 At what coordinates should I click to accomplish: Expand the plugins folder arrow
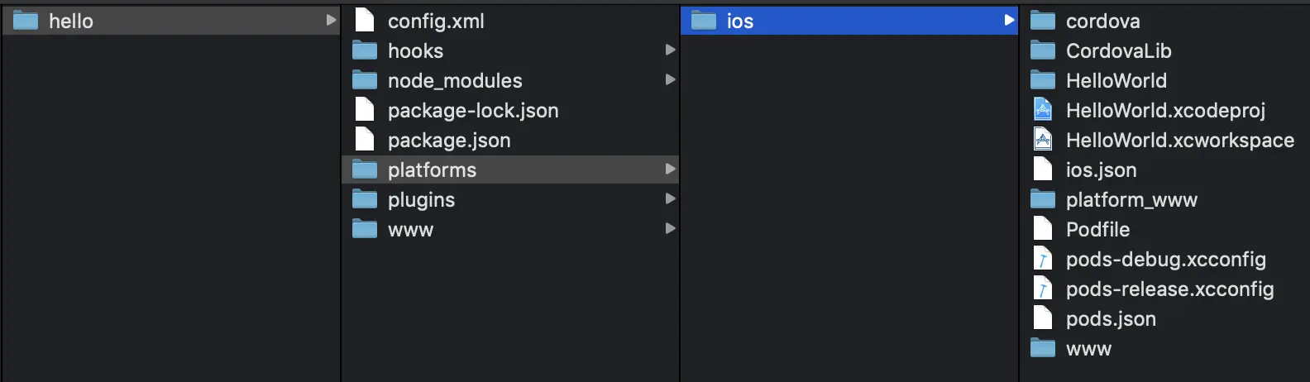tap(671, 199)
